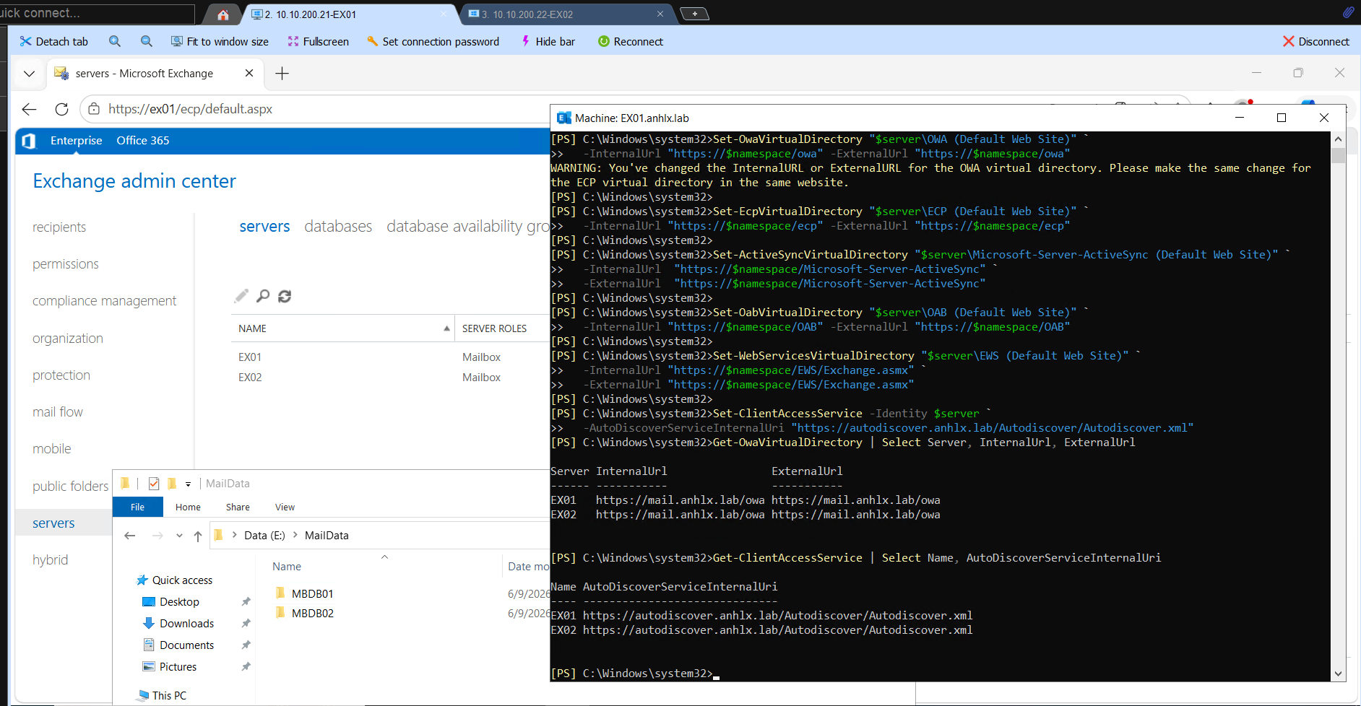Viewport: 1361px width, 706px height.
Task: Click the browser address bar URL
Action: tap(191, 109)
